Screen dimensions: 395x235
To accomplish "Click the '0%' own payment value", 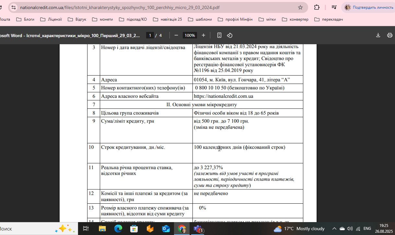I will 203,208.
